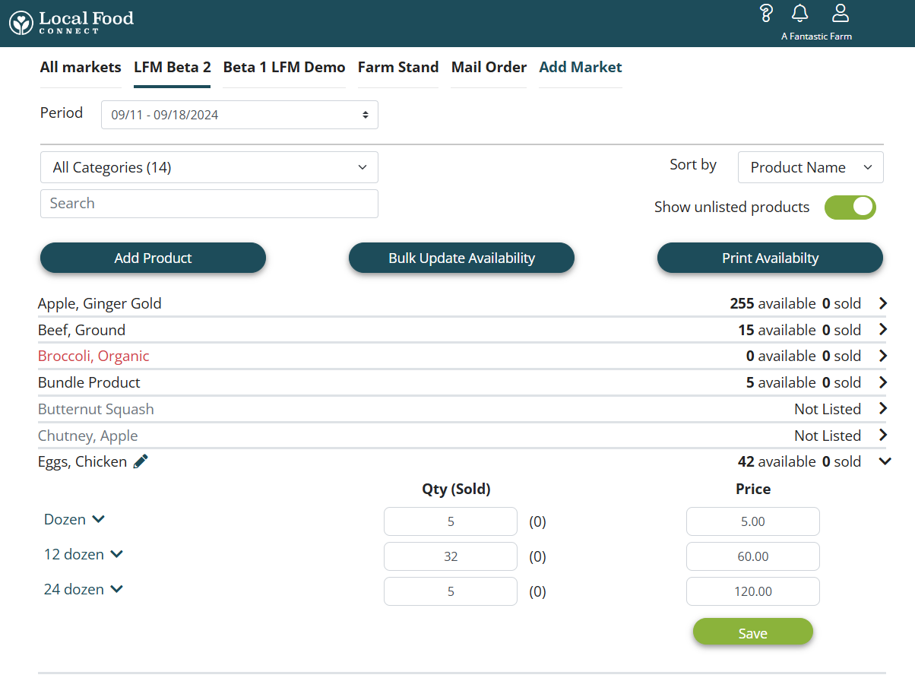
Task: Expand the Butternut Squash row arrow
Action: coord(882,409)
